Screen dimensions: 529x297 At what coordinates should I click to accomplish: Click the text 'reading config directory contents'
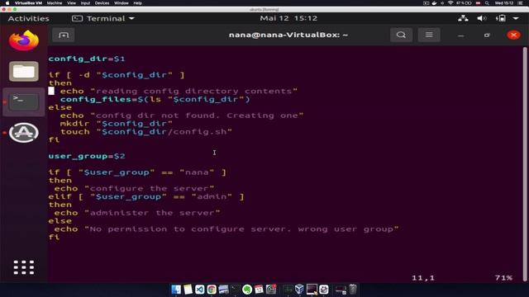coord(193,92)
